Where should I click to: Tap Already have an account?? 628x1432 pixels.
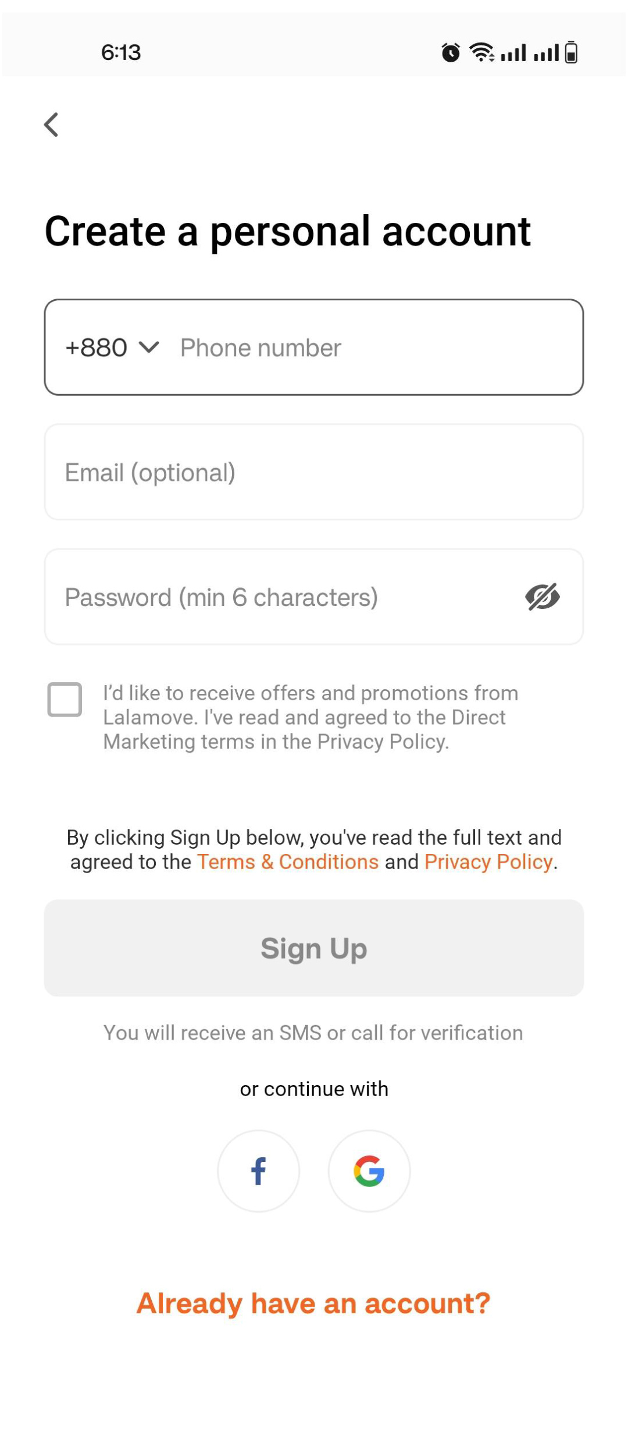point(313,1304)
